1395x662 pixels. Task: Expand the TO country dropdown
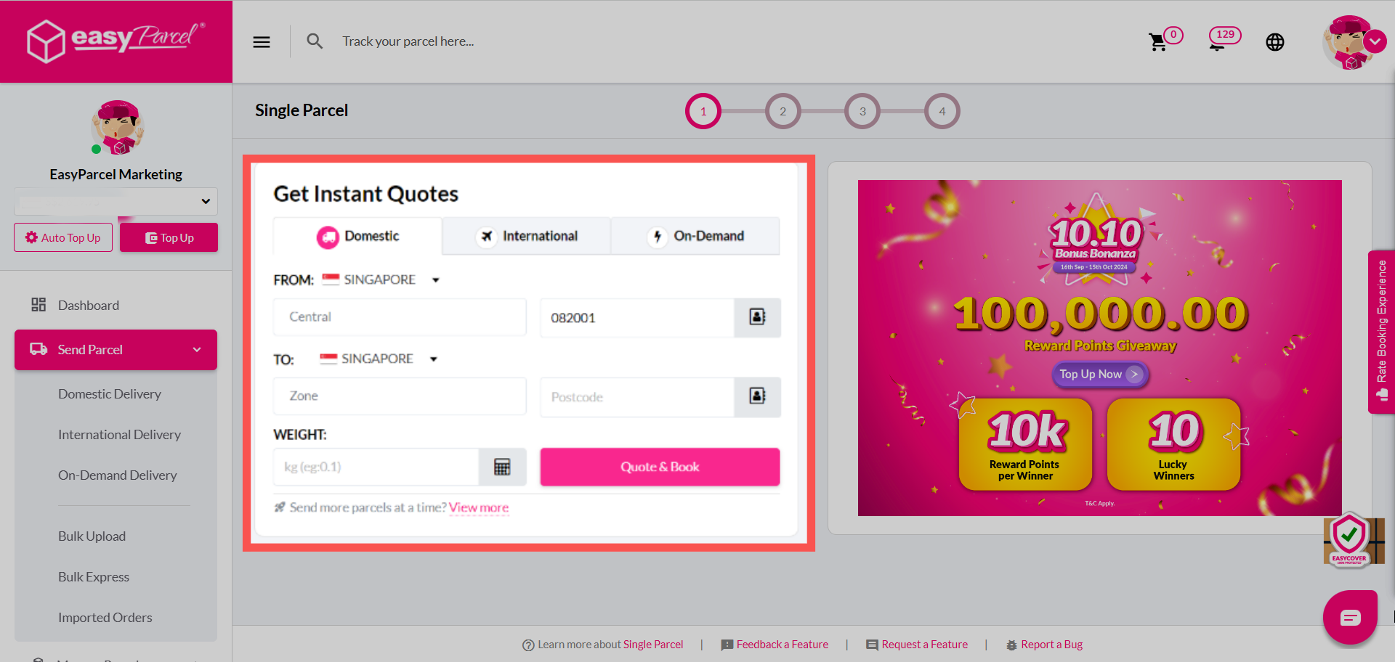click(379, 359)
